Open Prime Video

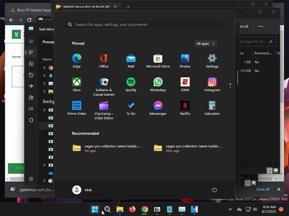point(77,108)
